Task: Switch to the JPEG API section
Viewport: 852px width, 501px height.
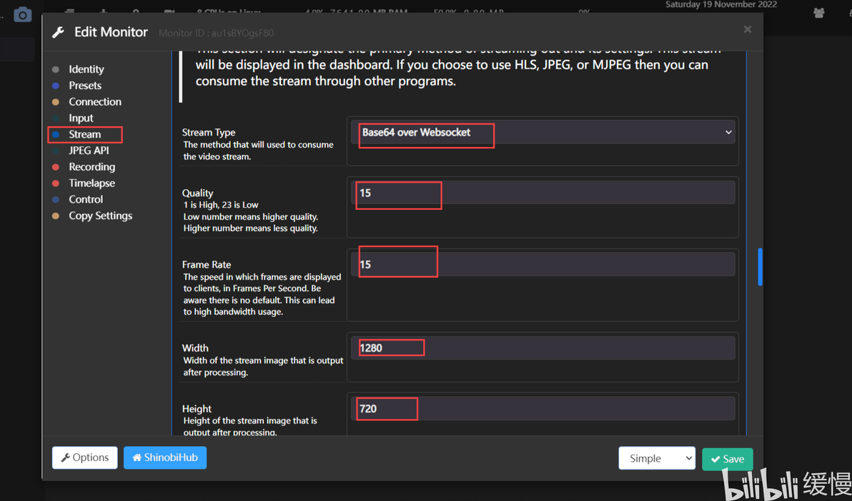Action: (x=89, y=151)
